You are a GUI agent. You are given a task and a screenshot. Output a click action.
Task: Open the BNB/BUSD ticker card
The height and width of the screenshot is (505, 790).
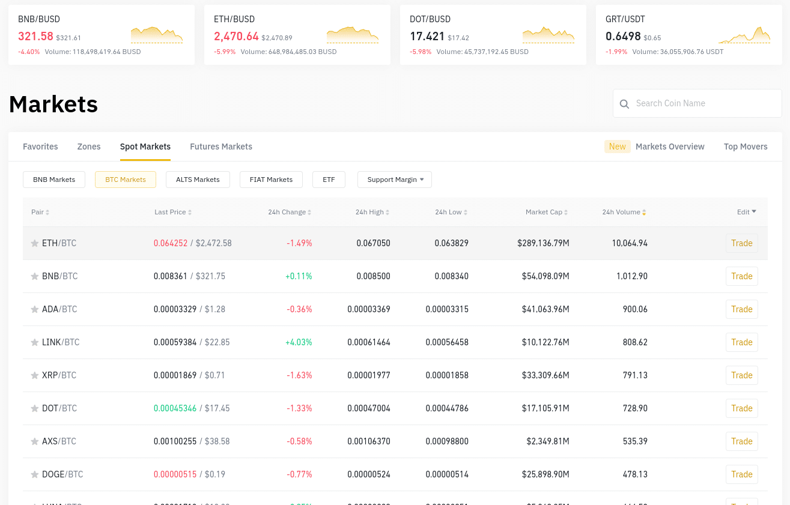coord(102,35)
